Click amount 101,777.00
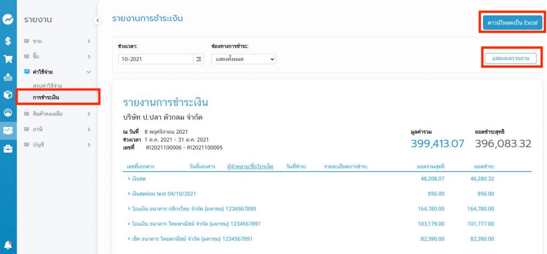547x254 pixels. pyautogui.click(x=481, y=224)
